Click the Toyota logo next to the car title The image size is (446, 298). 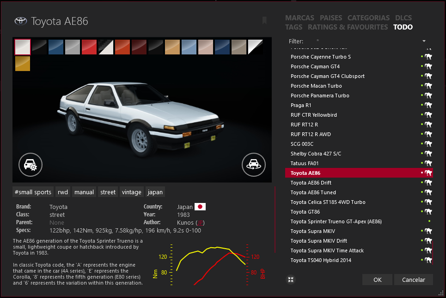(21, 21)
